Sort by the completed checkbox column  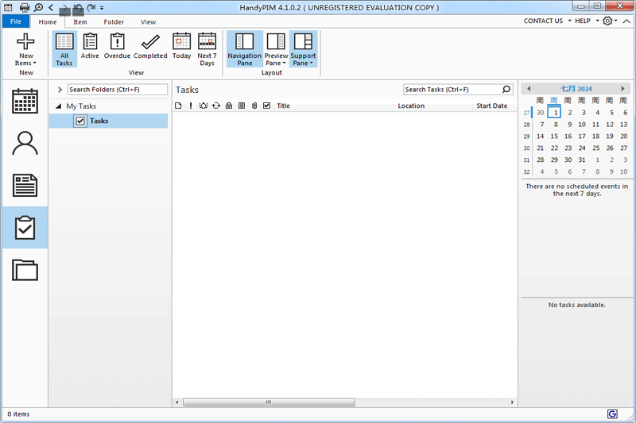266,106
